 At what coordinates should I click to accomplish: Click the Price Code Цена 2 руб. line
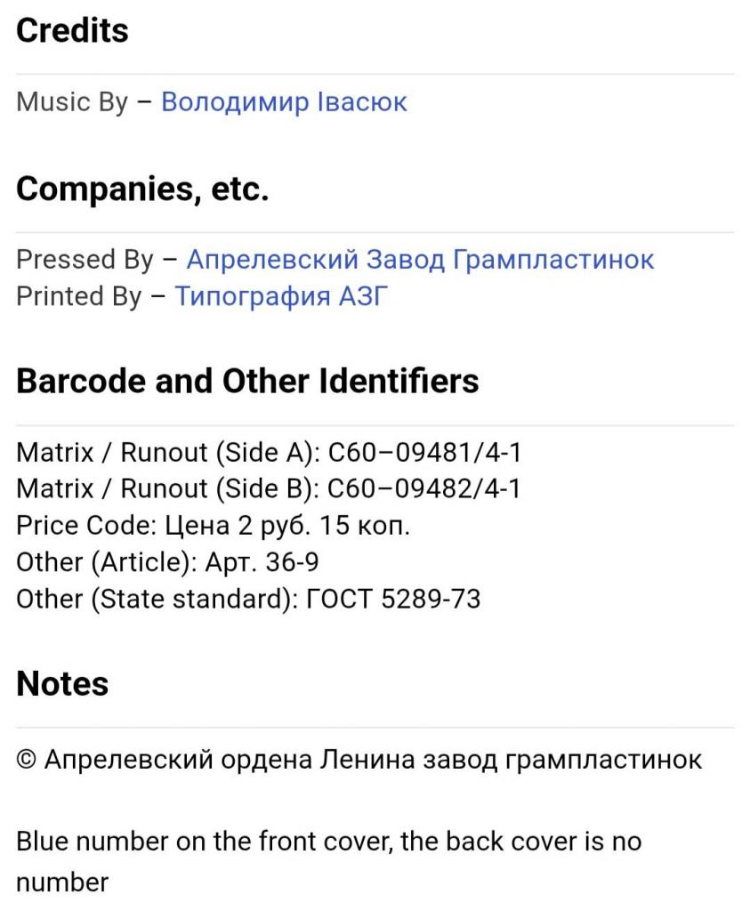[214, 525]
